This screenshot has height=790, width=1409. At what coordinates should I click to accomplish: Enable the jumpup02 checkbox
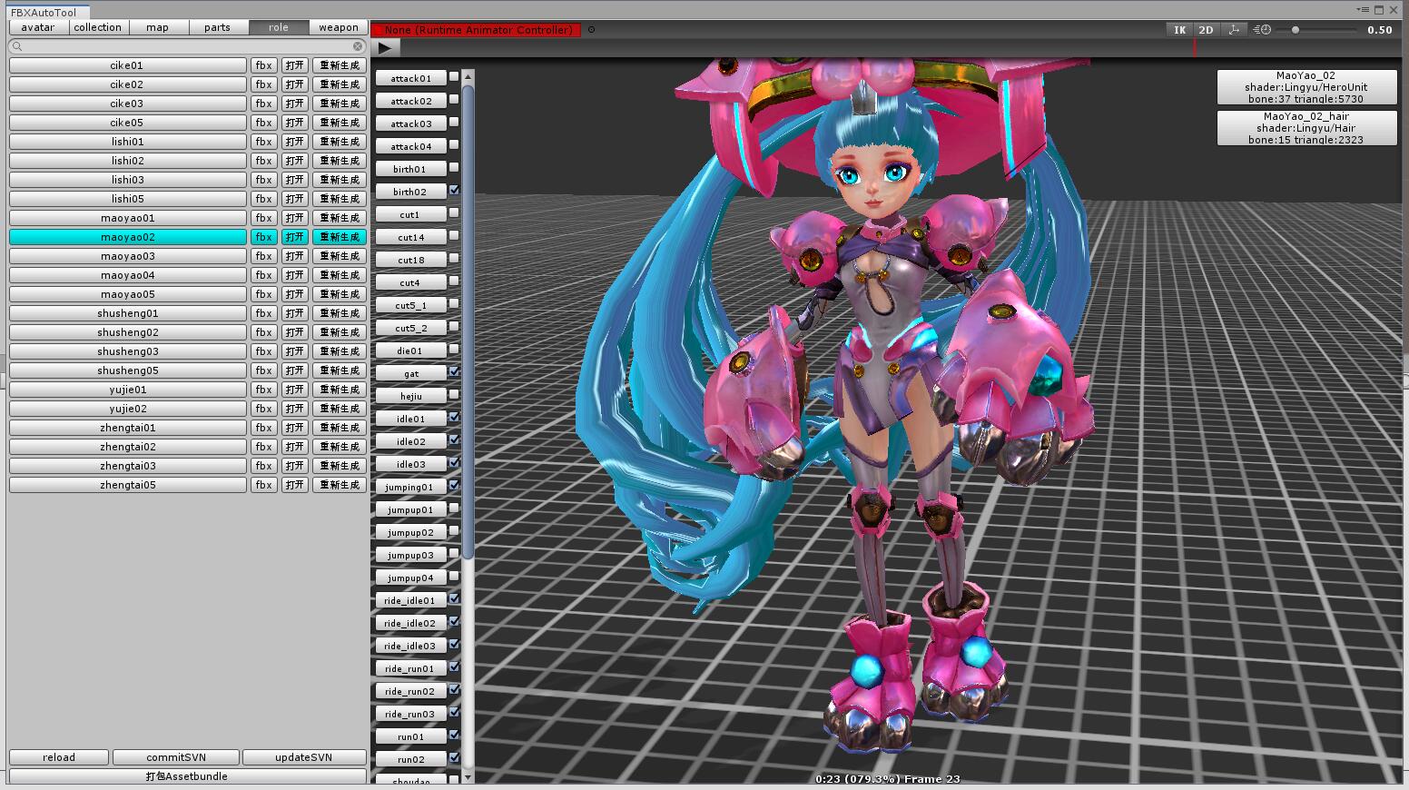click(x=454, y=531)
